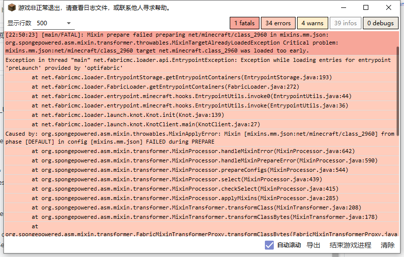Toggle the 4 warns filter
The width and height of the screenshot is (404, 257).
pos(312,23)
